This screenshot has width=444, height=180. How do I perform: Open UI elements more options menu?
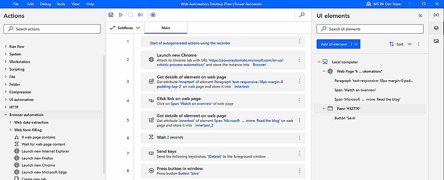pyautogui.click(x=419, y=44)
